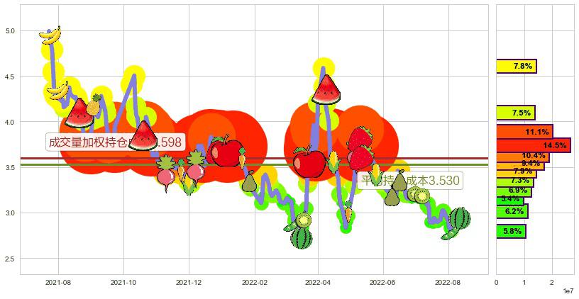Image resolution: width=579 pixels, height=299 pixels.
Task: Click the whole watermelon near 2022-08
Action: [x=460, y=219]
